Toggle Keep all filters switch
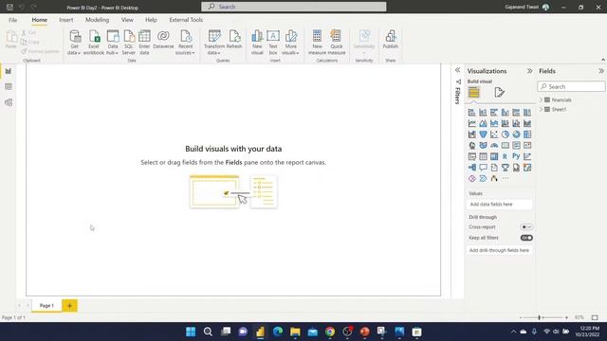The height and width of the screenshot is (341, 607). pyautogui.click(x=526, y=238)
